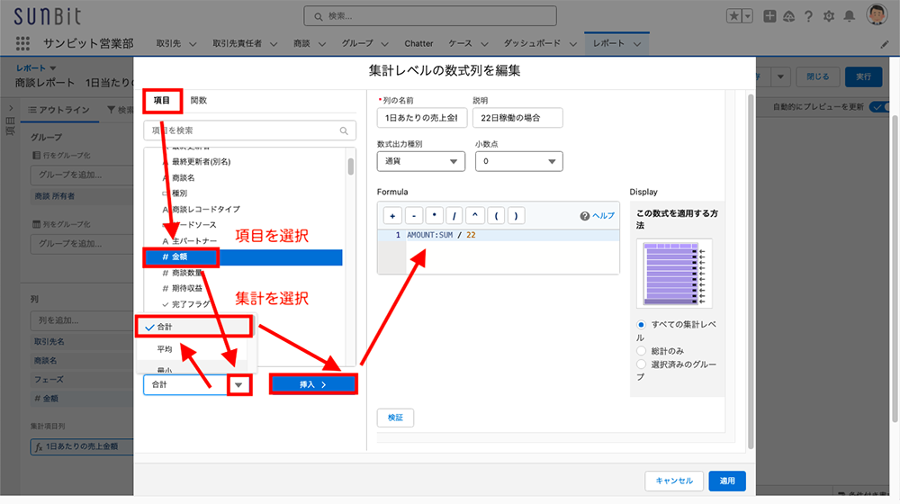Open the 取引先 navigation tab

click(x=168, y=43)
